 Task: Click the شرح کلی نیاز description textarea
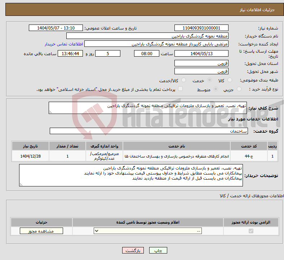click(x=148, y=108)
